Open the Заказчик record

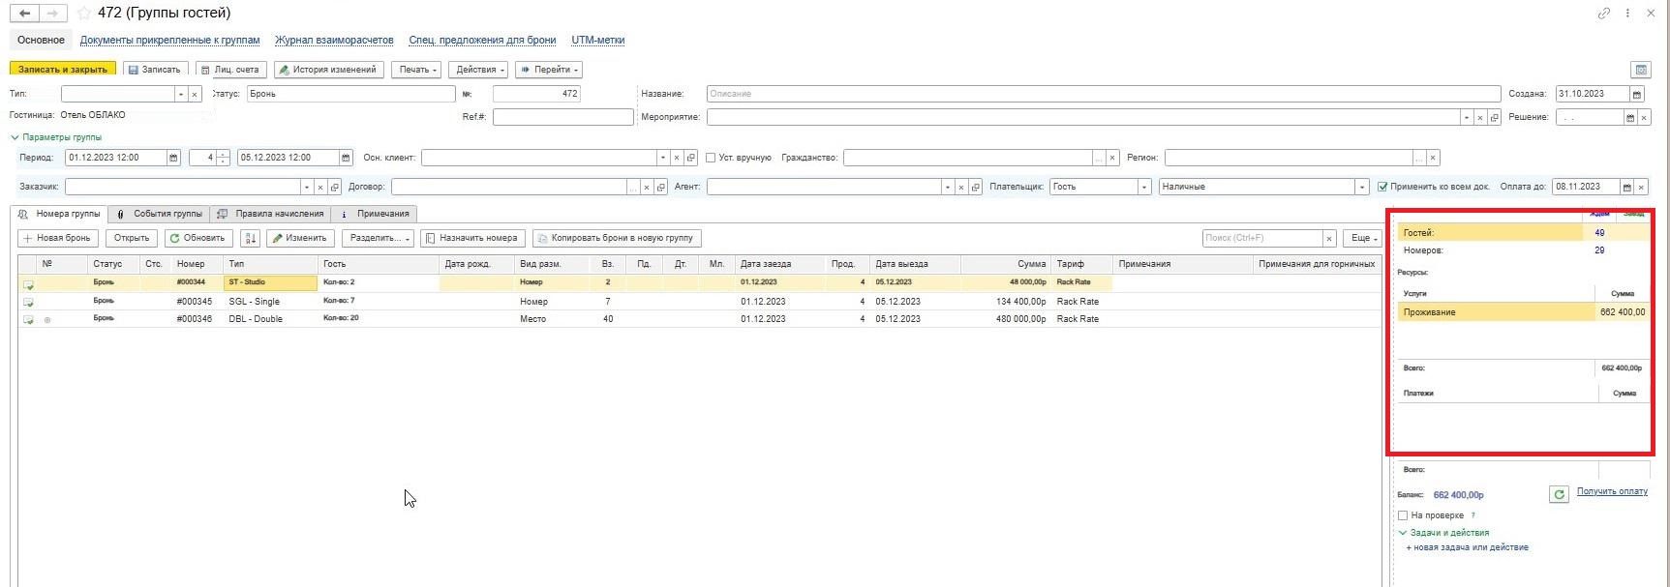click(x=335, y=187)
